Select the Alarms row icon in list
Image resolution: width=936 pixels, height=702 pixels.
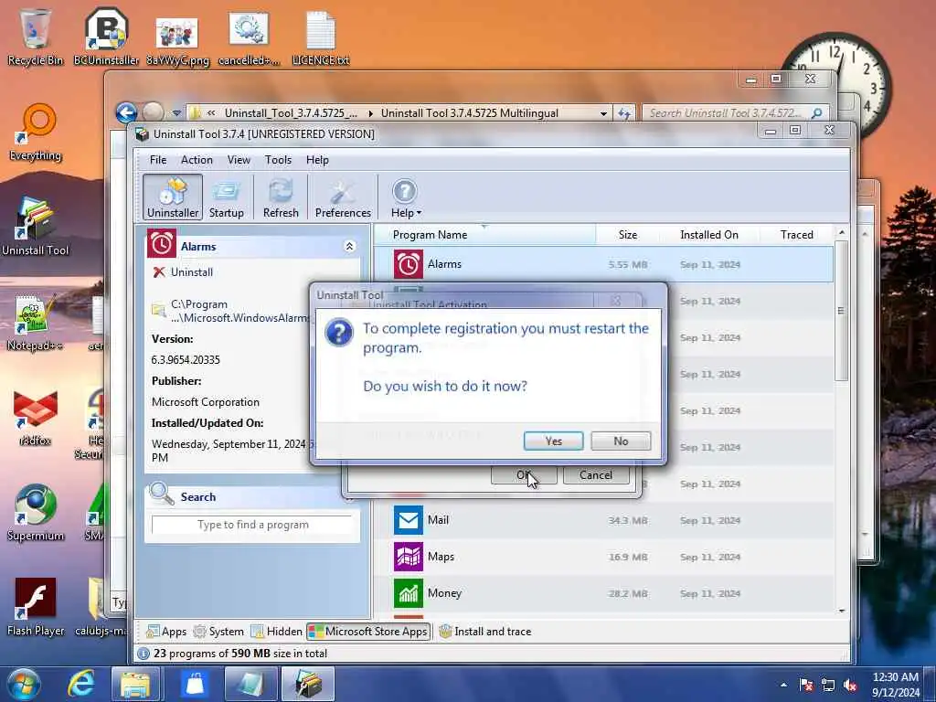click(409, 264)
